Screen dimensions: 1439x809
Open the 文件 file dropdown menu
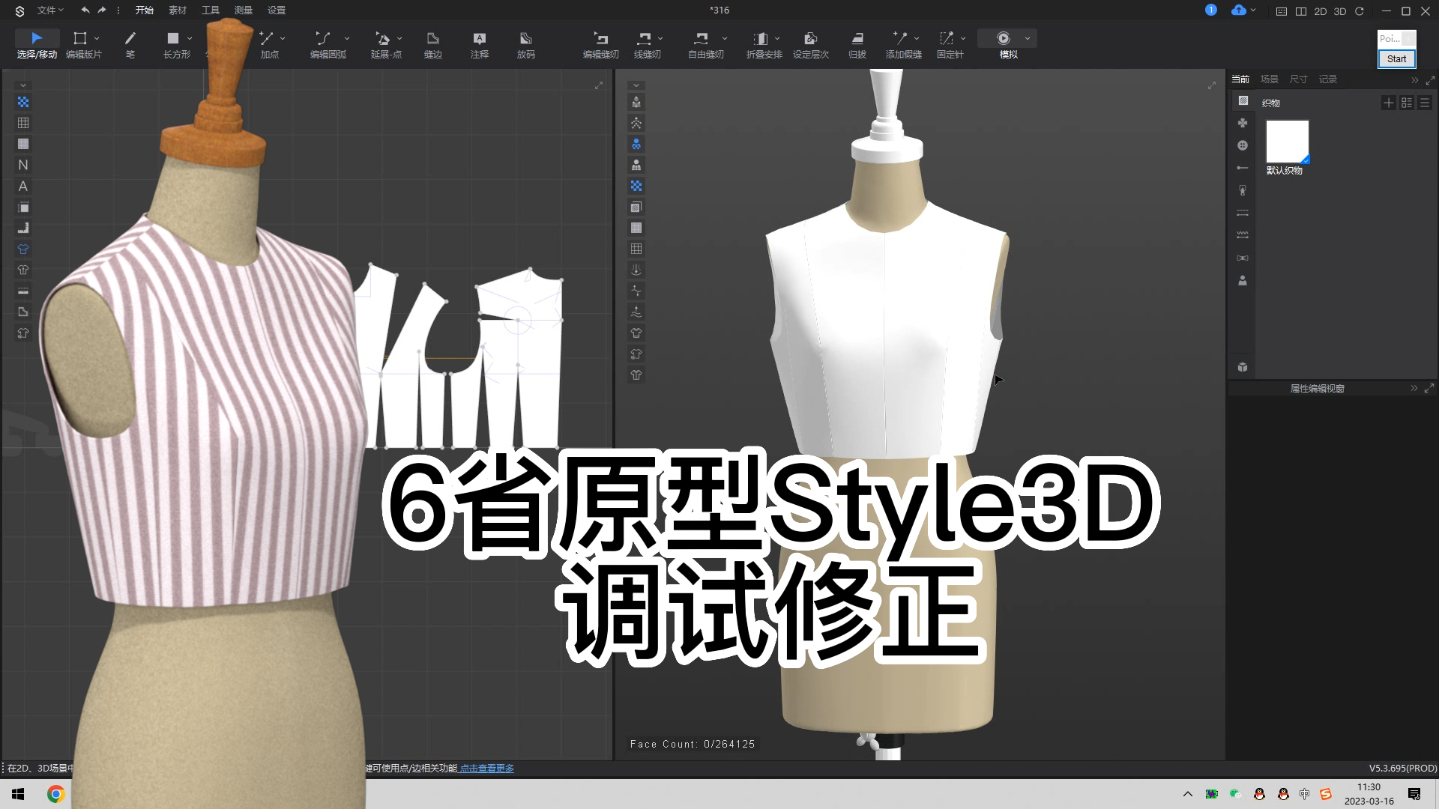[x=50, y=10]
